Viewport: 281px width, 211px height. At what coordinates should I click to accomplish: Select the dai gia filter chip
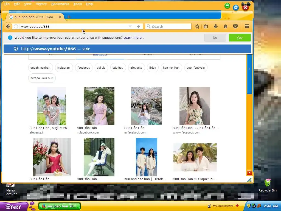101,68
